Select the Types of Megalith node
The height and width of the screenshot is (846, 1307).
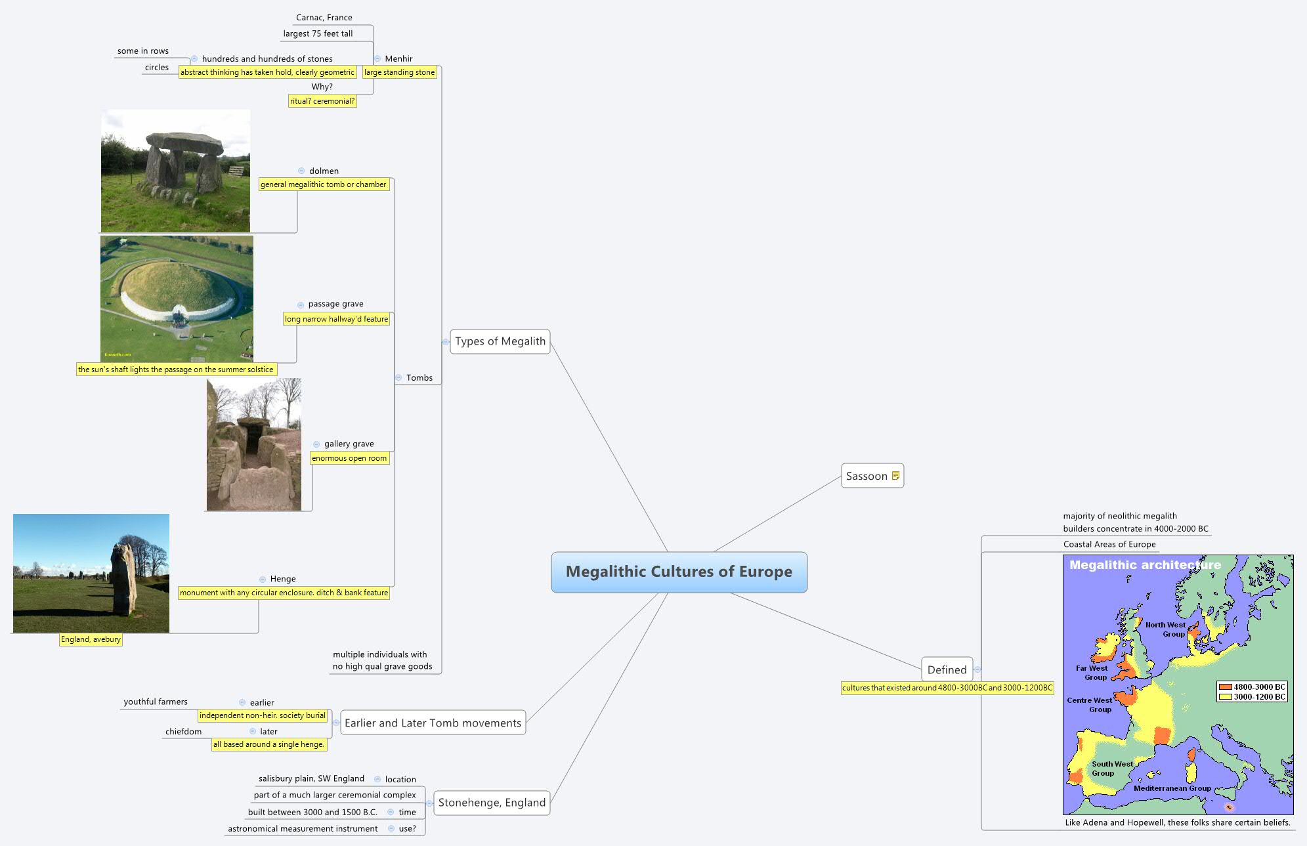point(500,341)
